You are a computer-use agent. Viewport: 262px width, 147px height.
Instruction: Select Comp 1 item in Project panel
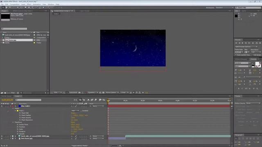(8, 38)
